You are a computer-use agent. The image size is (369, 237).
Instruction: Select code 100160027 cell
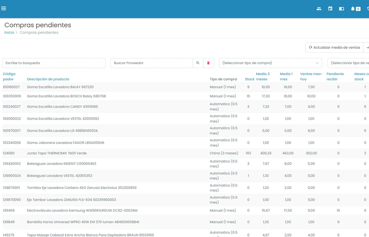pyautogui.click(x=11, y=87)
